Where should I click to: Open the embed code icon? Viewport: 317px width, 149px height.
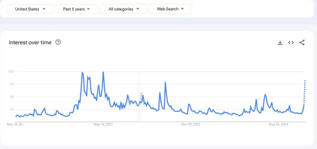tap(291, 43)
